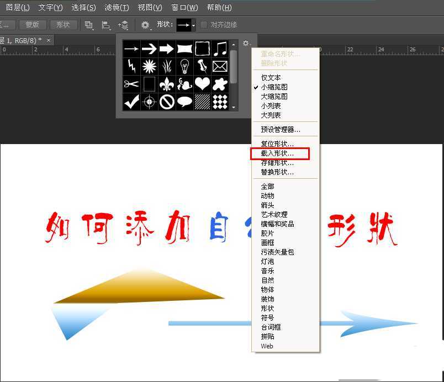Select the scissors shape preset
Screen dimensions: 444x382
click(x=131, y=84)
